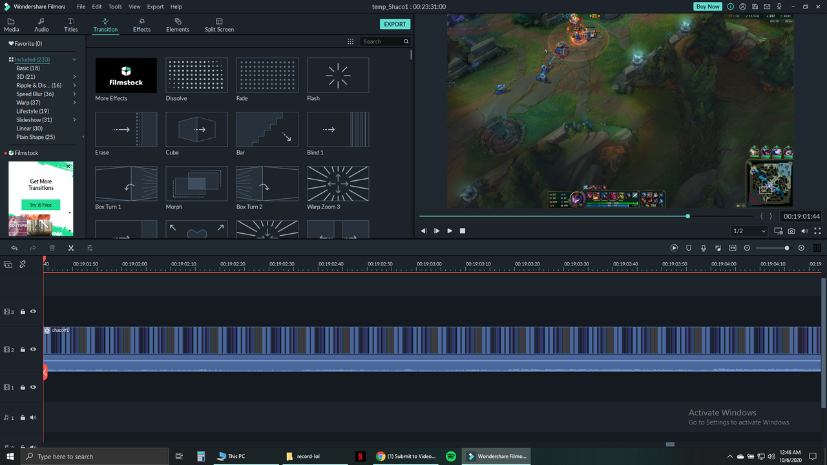Image resolution: width=827 pixels, height=465 pixels.
Task: Expand the 3D (21) category arrow
Action: click(x=74, y=77)
